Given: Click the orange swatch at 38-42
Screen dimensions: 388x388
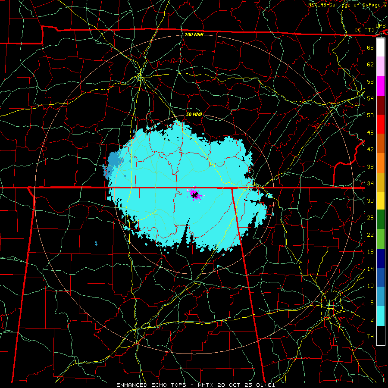Looking at the screenshot, I should tap(381, 163).
